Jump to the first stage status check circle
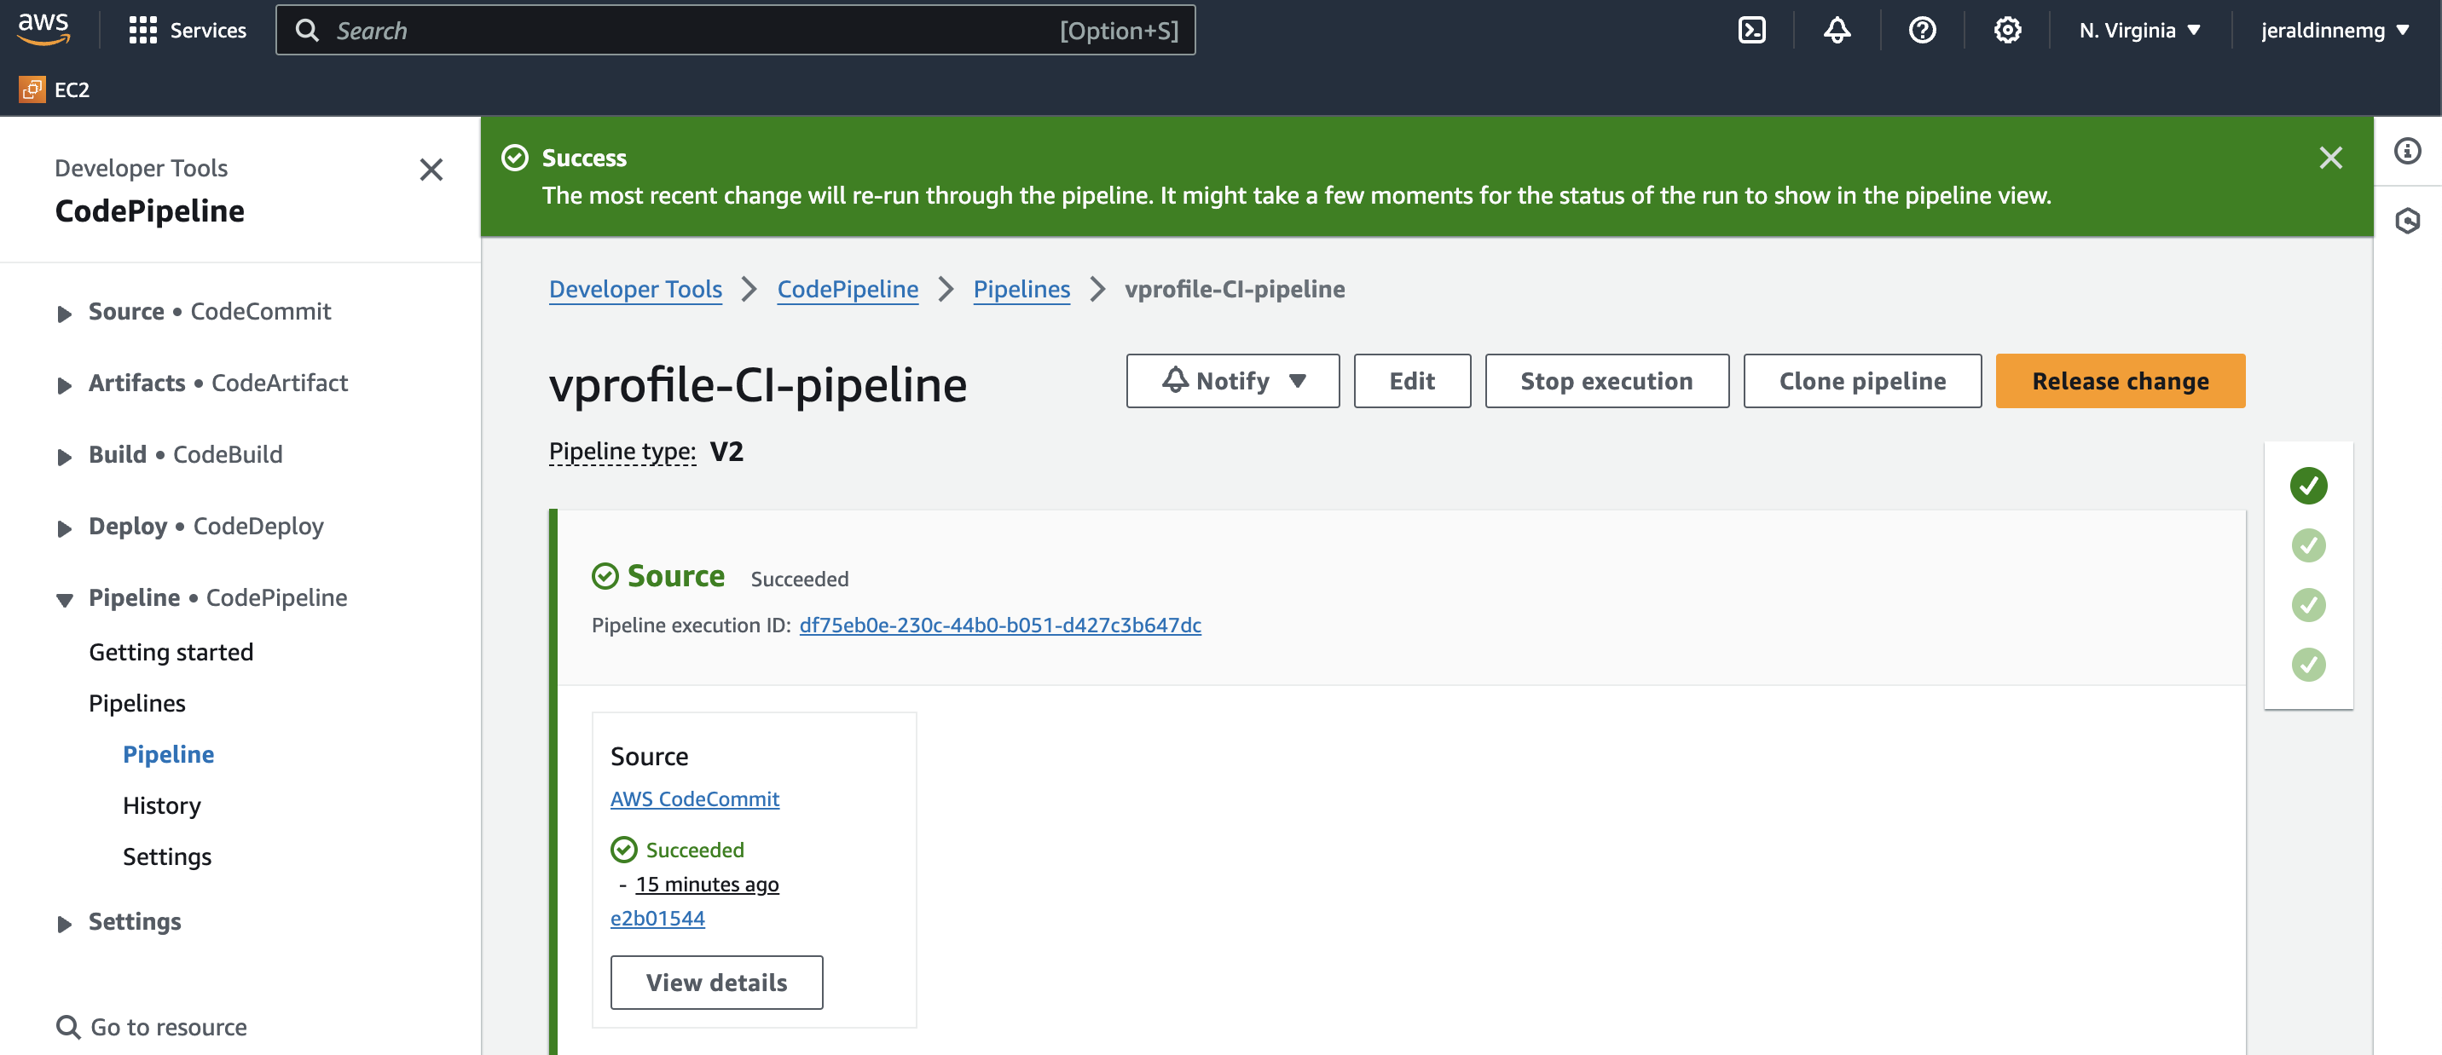2442x1055 pixels. coord(2307,486)
